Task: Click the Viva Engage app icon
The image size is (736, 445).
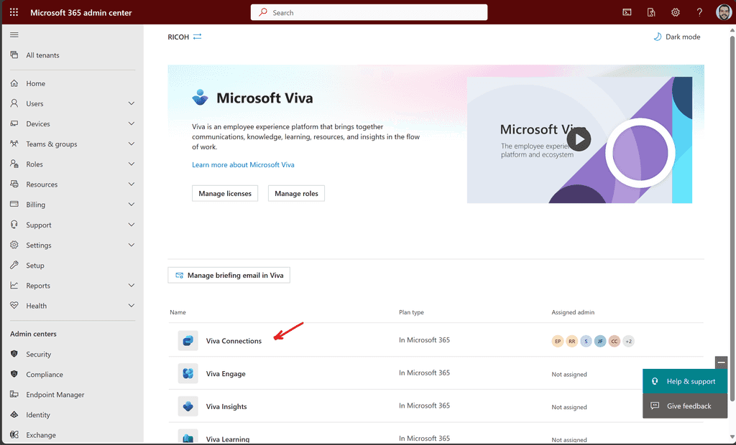Action: click(x=188, y=373)
